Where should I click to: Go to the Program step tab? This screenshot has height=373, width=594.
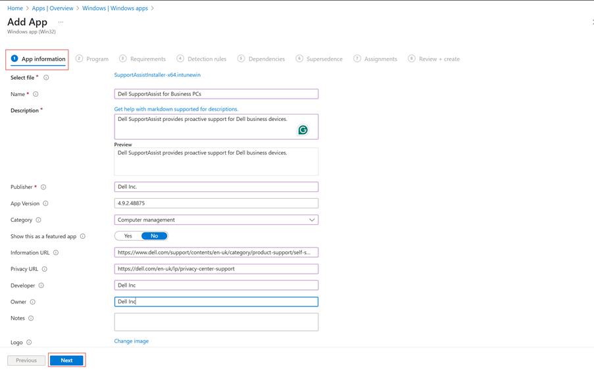[x=92, y=59]
